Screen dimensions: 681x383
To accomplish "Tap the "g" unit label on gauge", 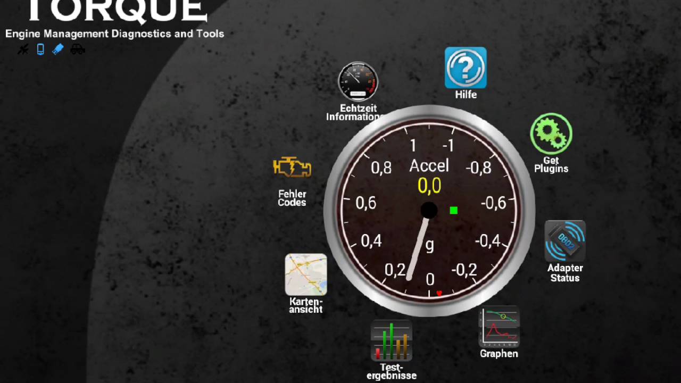I will click(x=430, y=245).
